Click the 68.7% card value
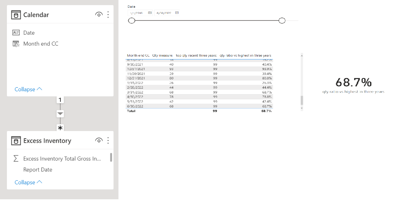 point(353,82)
